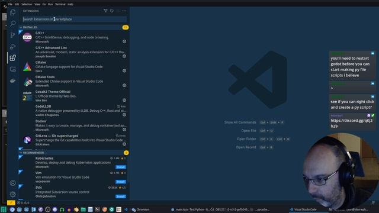Open the Remote Explorer view icon
379x213 pixels.
coord(13,69)
